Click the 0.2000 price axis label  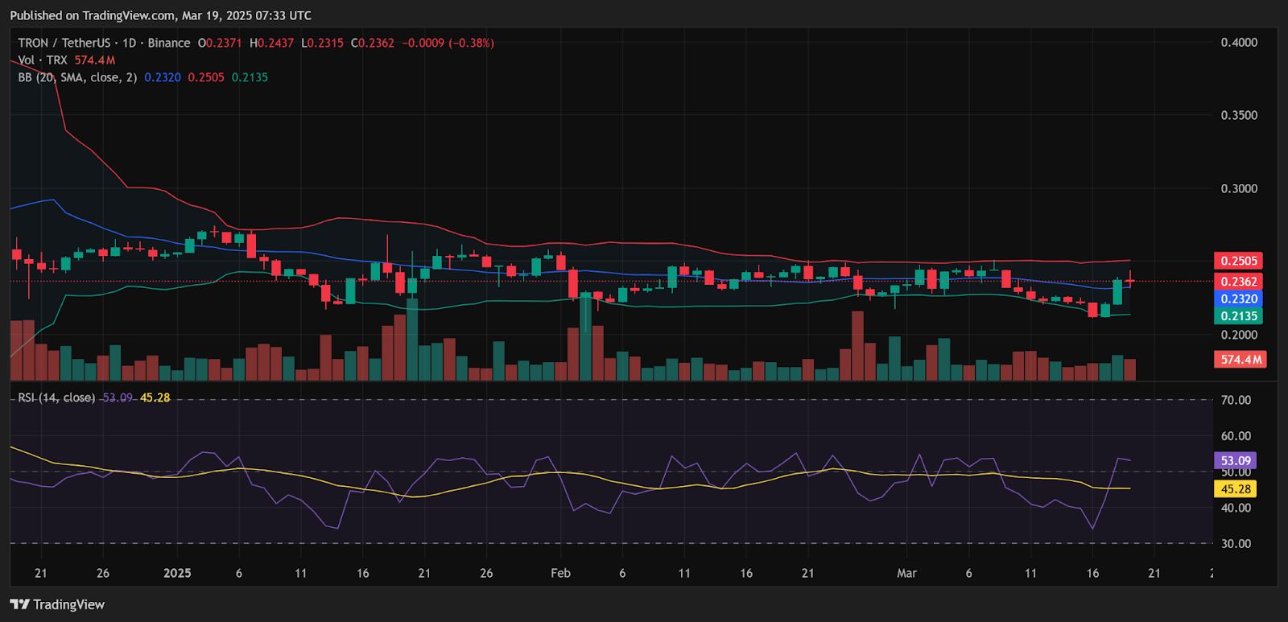(1239, 335)
